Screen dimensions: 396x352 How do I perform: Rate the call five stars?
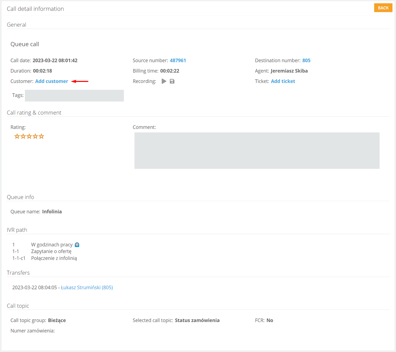[x=41, y=136]
